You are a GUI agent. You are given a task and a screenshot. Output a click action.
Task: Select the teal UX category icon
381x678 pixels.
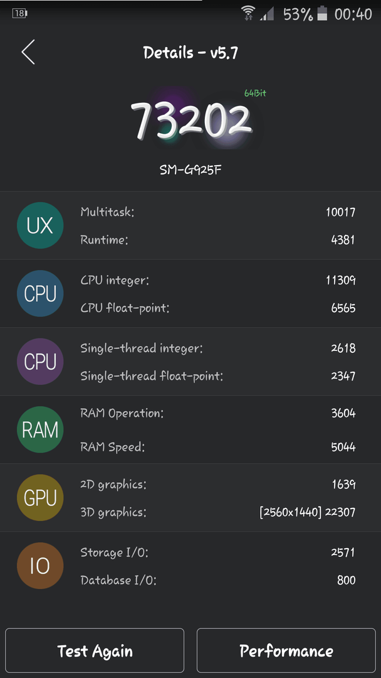(x=40, y=225)
